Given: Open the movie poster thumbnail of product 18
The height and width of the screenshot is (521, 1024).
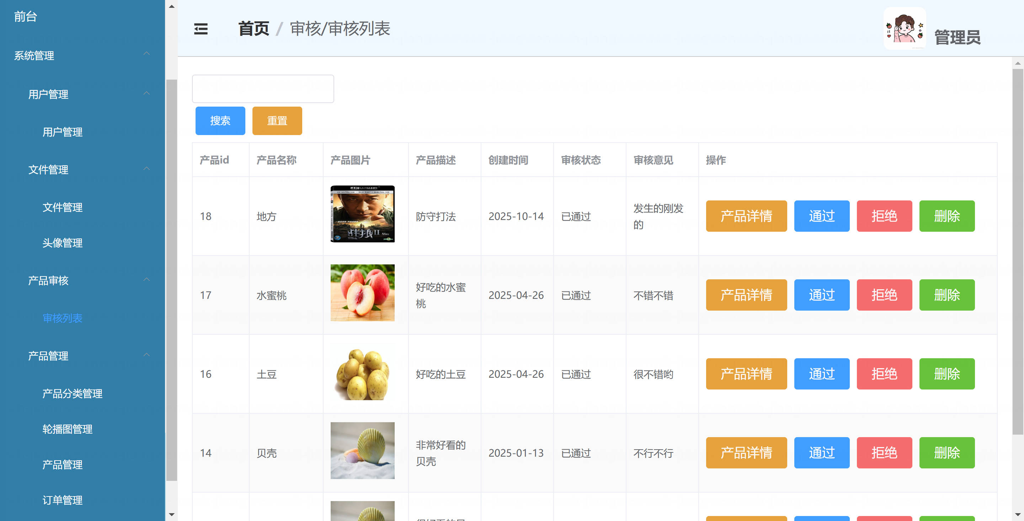Looking at the screenshot, I should (363, 214).
